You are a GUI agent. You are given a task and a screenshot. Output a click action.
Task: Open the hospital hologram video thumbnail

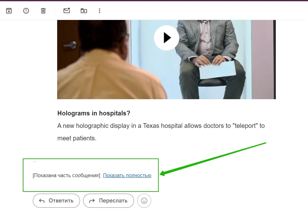[x=166, y=59]
